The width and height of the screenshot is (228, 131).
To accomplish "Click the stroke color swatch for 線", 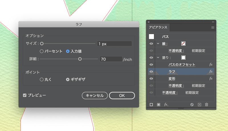I will (x=183, y=43).
